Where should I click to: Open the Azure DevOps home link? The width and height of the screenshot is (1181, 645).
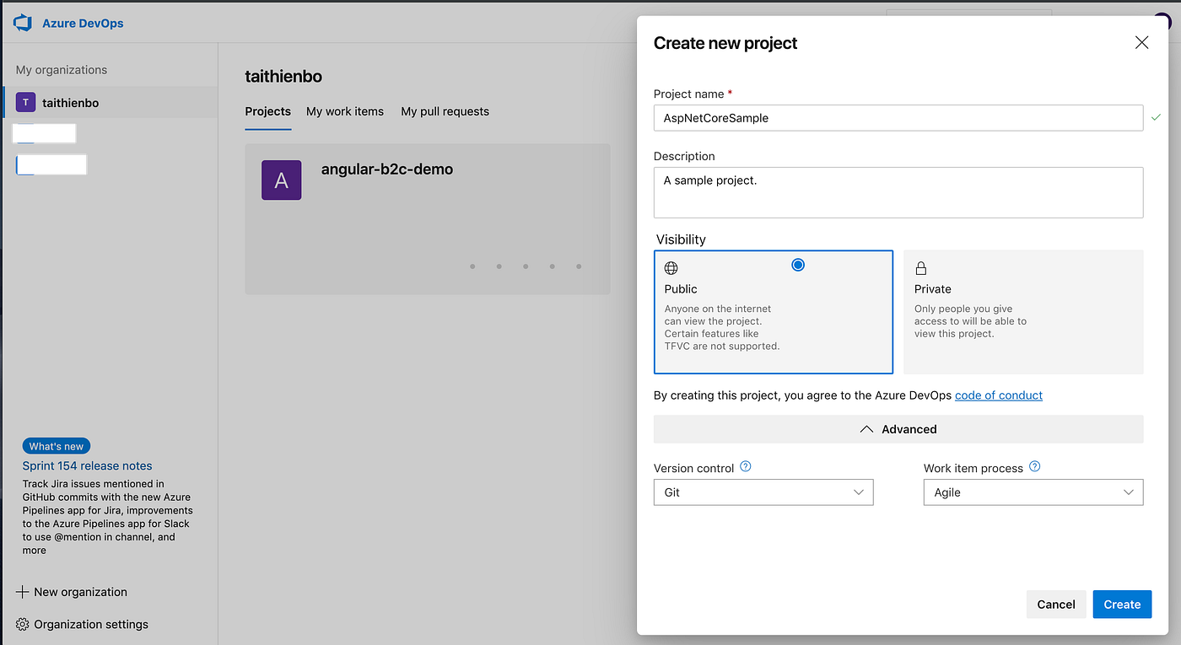(83, 24)
